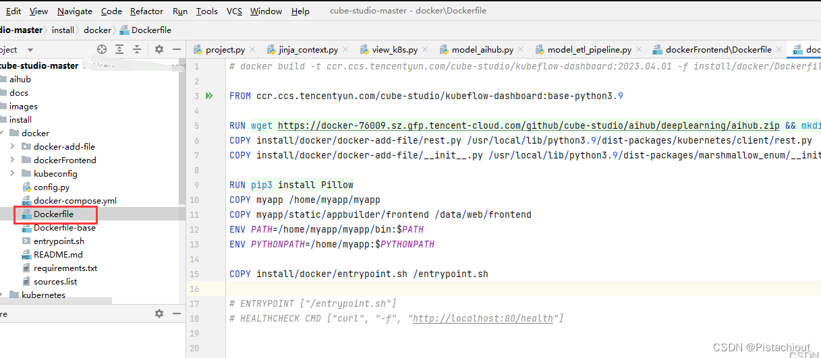Hide the Project tool window
This screenshot has width=821, height=358.
(177, 49)
